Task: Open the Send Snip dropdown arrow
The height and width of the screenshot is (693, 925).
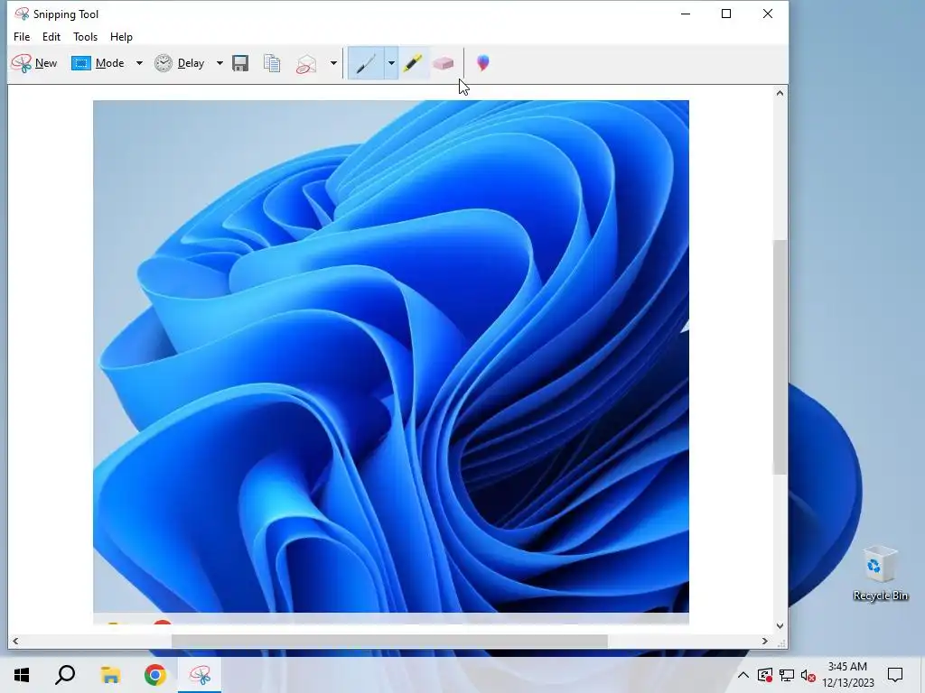Action: [333, 63]
